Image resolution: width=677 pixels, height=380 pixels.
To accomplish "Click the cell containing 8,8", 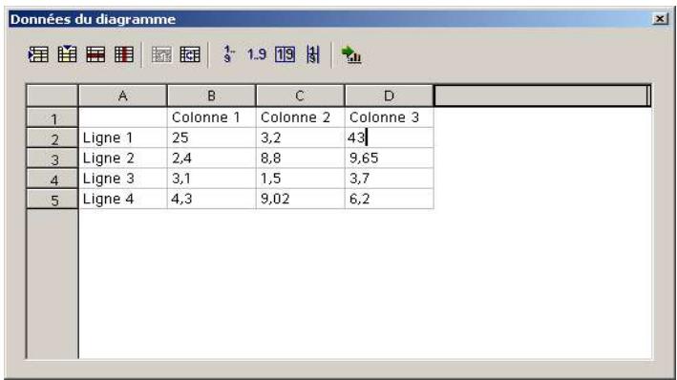I will point(300,158).
